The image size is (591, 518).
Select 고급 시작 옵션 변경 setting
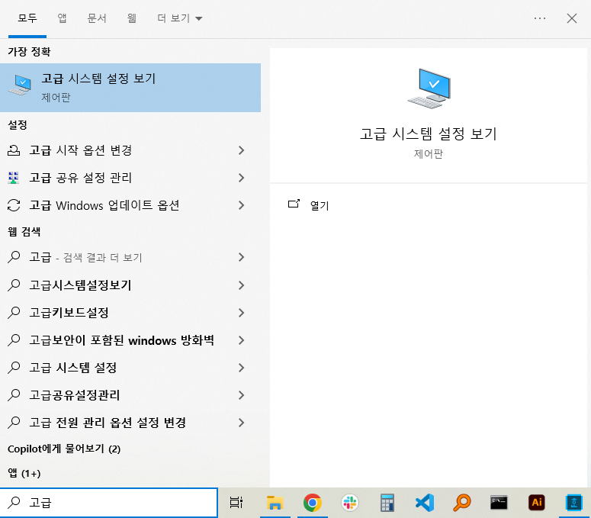tap(130, 150)
